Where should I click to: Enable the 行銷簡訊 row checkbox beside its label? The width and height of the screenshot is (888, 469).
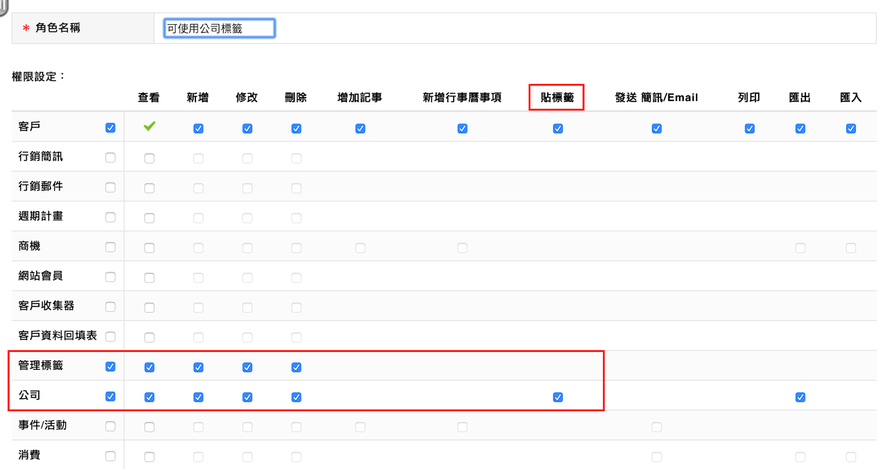(x=110, y=157)
